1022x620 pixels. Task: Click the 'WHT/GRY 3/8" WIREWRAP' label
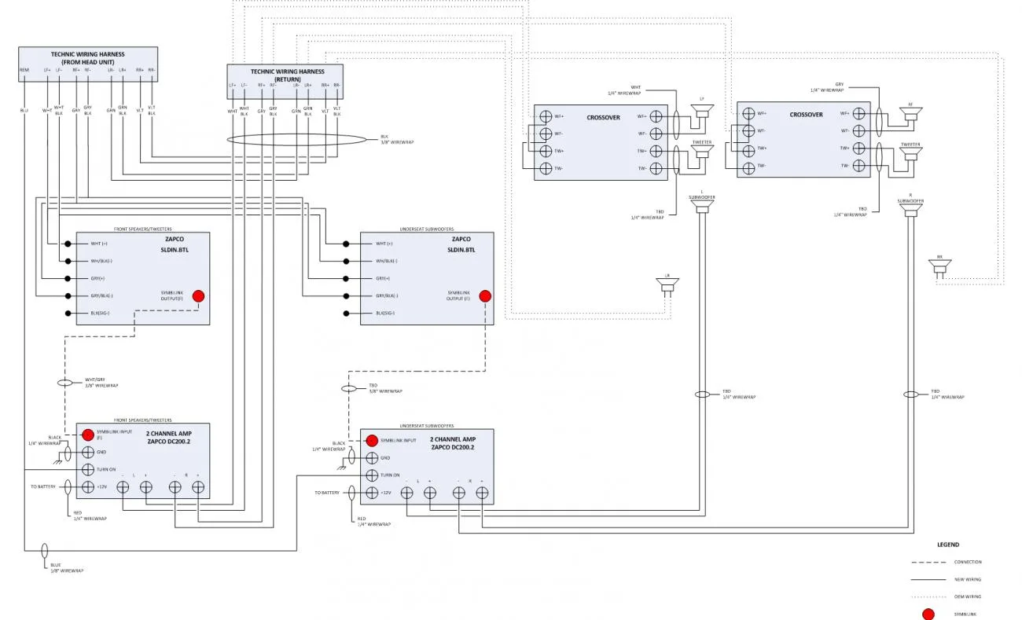(x=101, y=383)
